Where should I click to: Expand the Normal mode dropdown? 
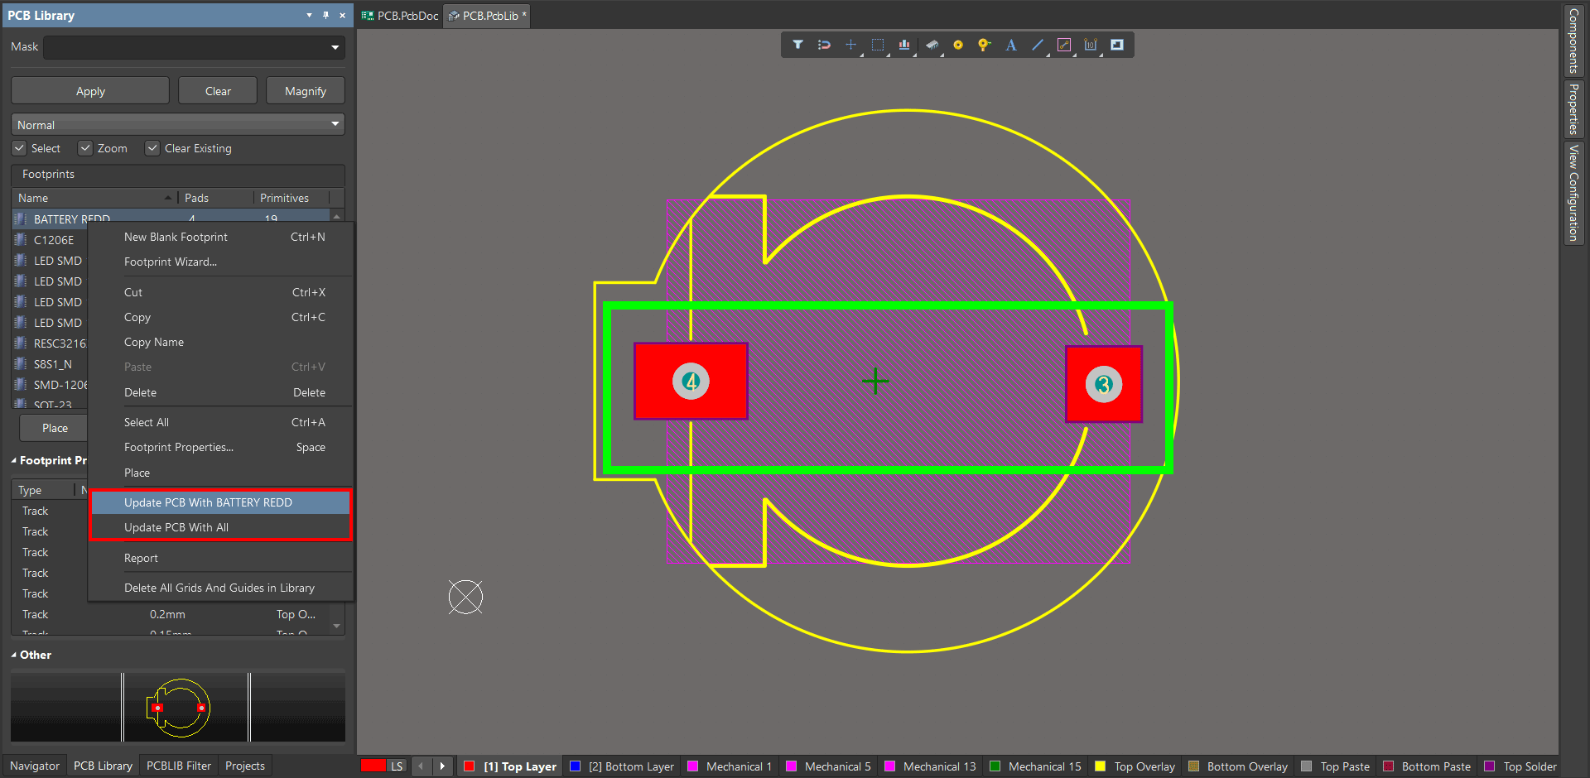[335, 124]
